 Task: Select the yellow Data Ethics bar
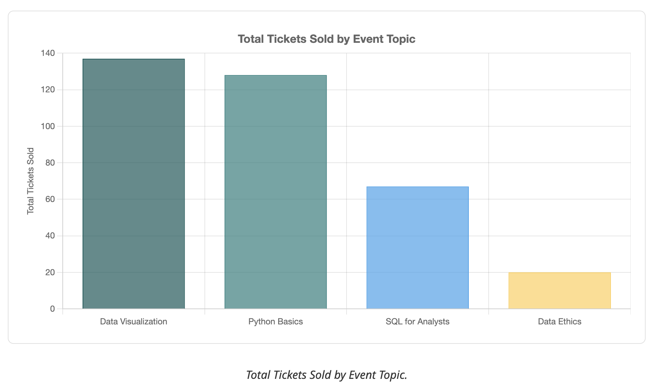point(560,290)
